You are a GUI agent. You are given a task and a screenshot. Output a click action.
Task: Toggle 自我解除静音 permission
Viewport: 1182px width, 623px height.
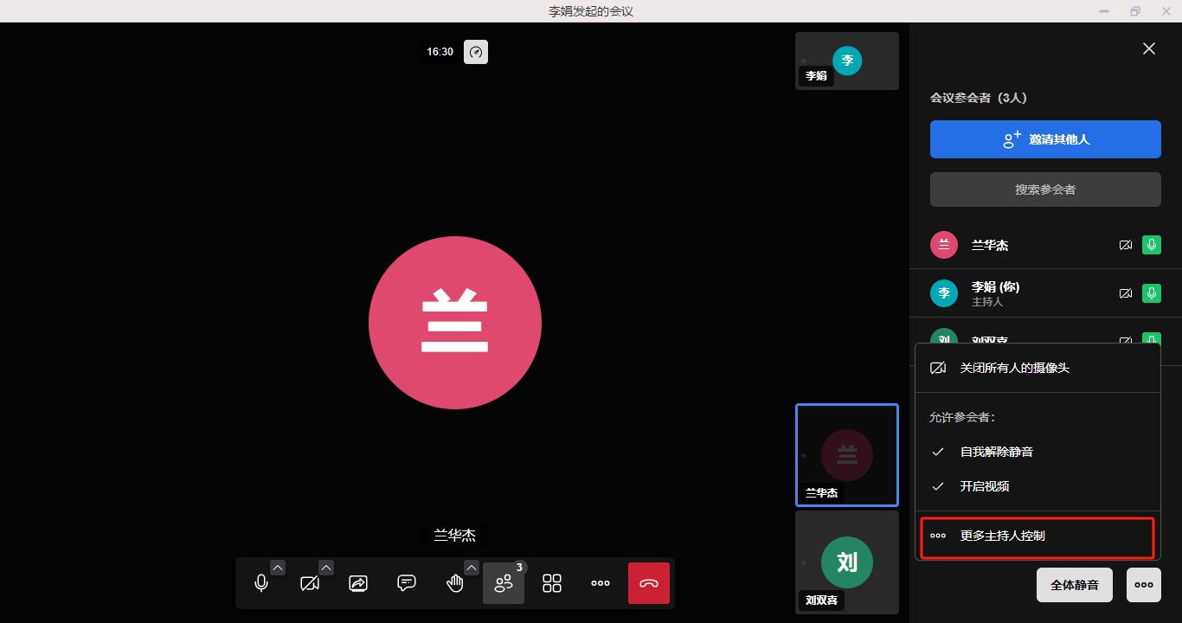996,452
